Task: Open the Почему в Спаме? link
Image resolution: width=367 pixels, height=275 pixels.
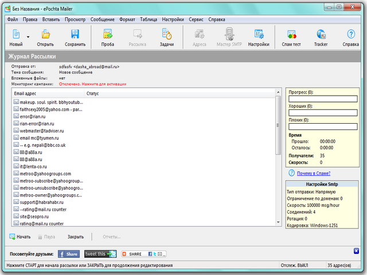Action: 314,173
